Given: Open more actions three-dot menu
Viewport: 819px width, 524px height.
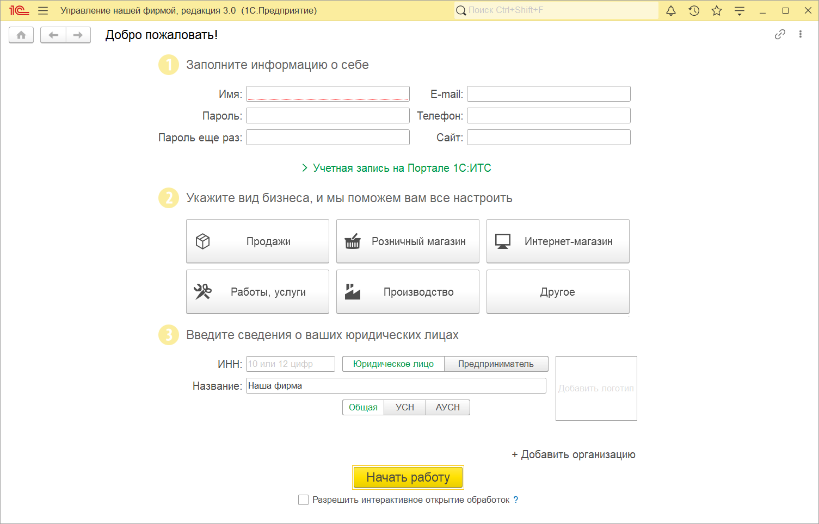Looking at the screenshot, I should point(800,34).
